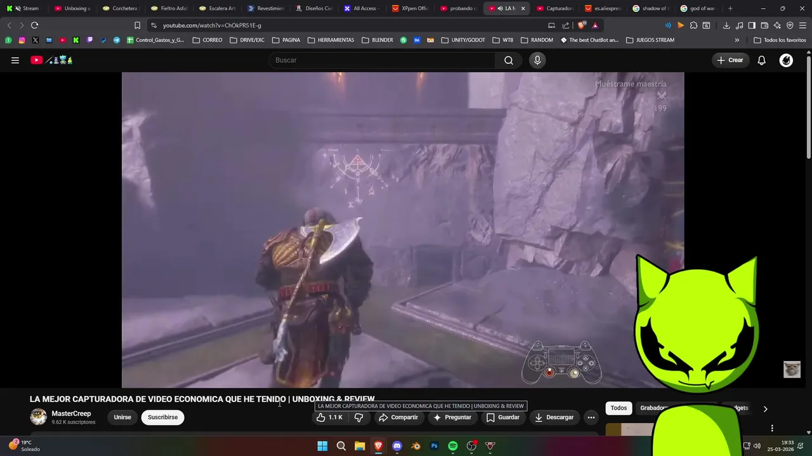
Task: Select the Todos filter chip
Action: point(619,408)
